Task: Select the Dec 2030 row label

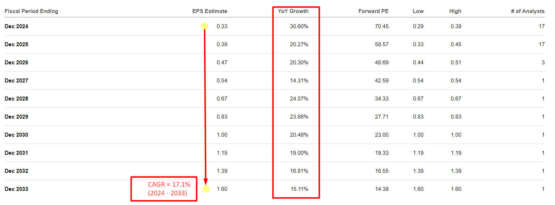Action: (x=16, y=135)
